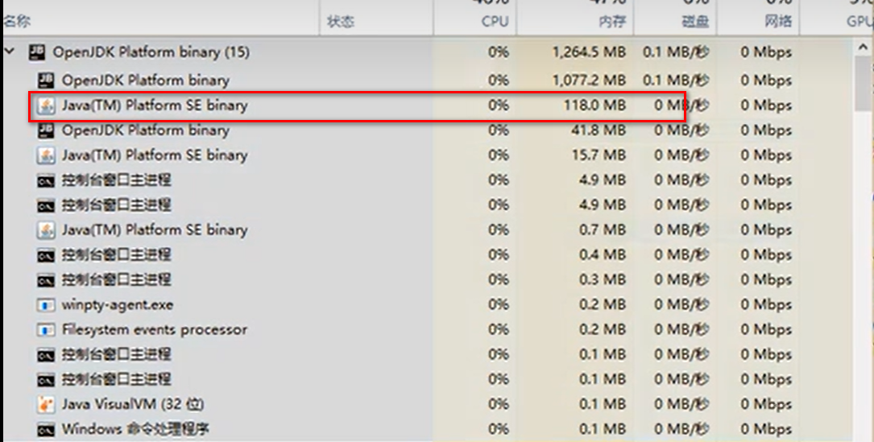Select the Java(TM) Platform SE binary name using 0.7 MB
Viewport: 874px width, 442px height.
155,229
